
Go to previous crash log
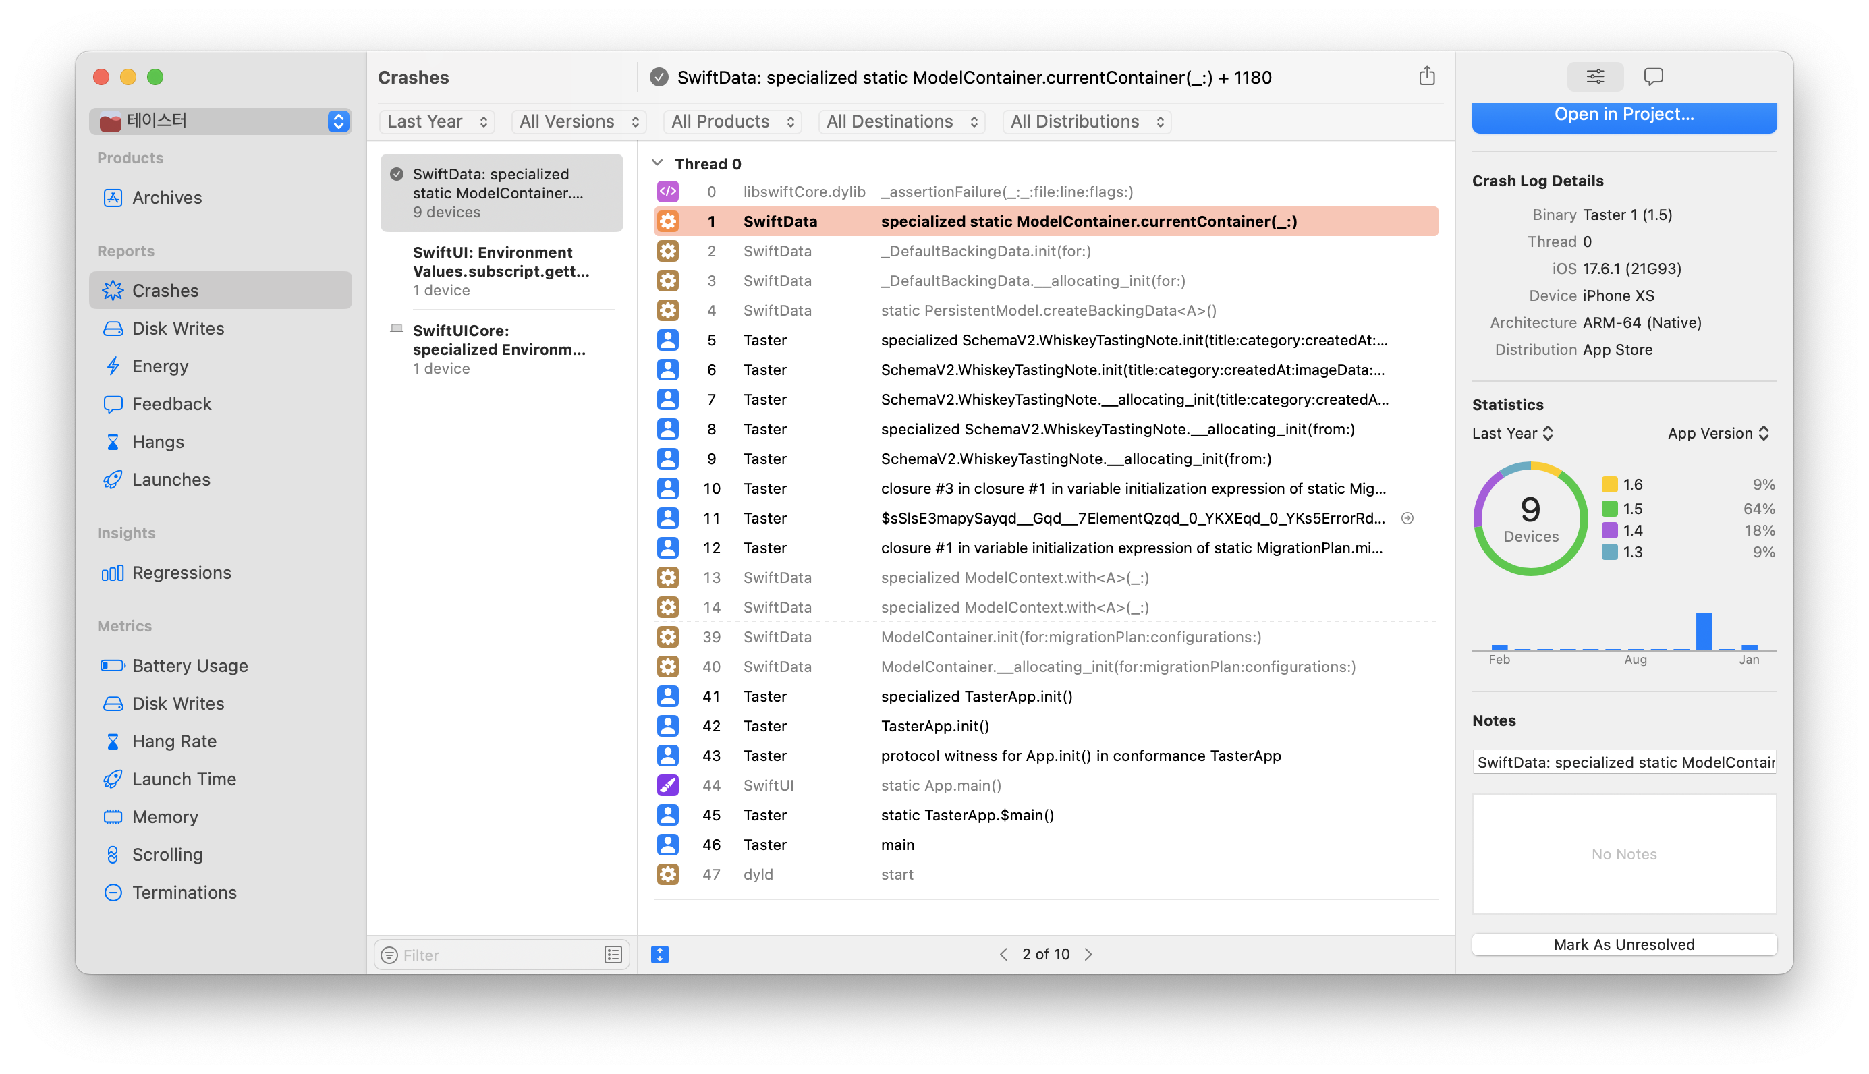click(x=1003, y=954)
